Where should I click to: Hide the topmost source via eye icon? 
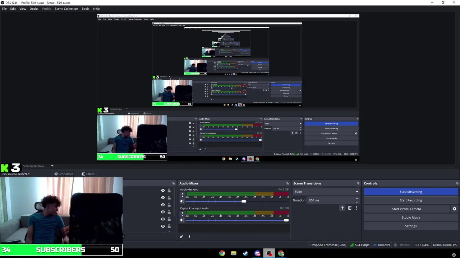pyautogui.click(x=163, y=191)
